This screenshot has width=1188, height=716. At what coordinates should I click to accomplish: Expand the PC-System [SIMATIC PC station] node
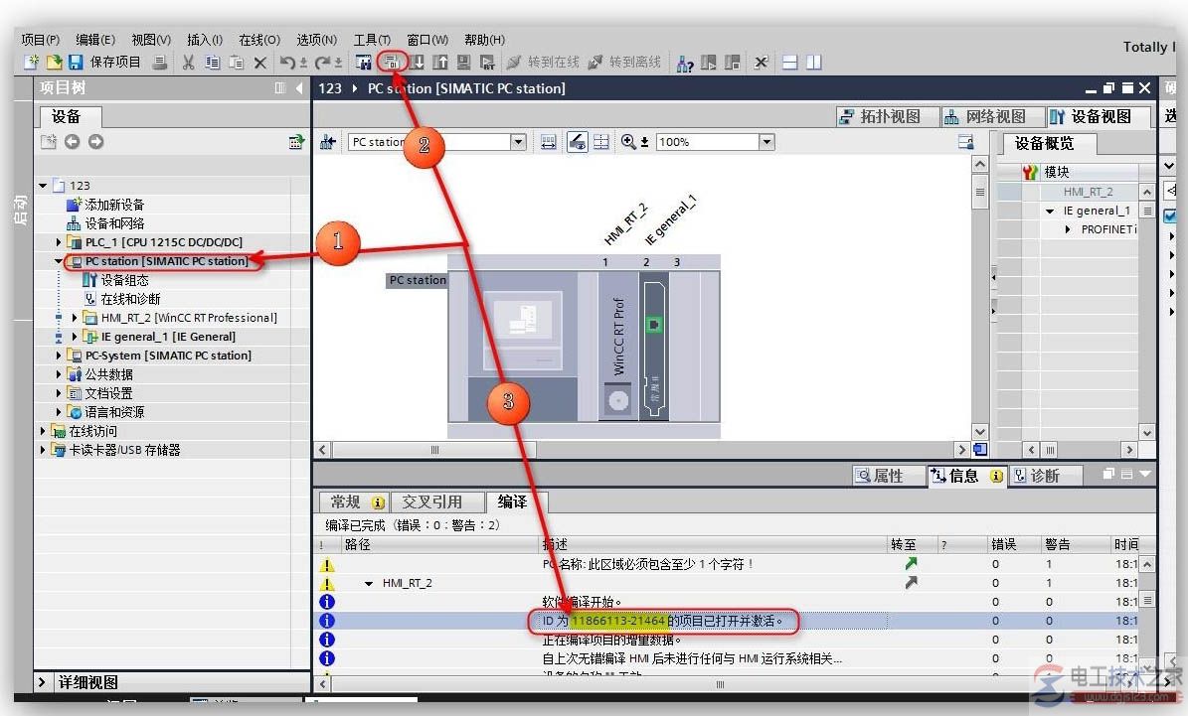59,356
